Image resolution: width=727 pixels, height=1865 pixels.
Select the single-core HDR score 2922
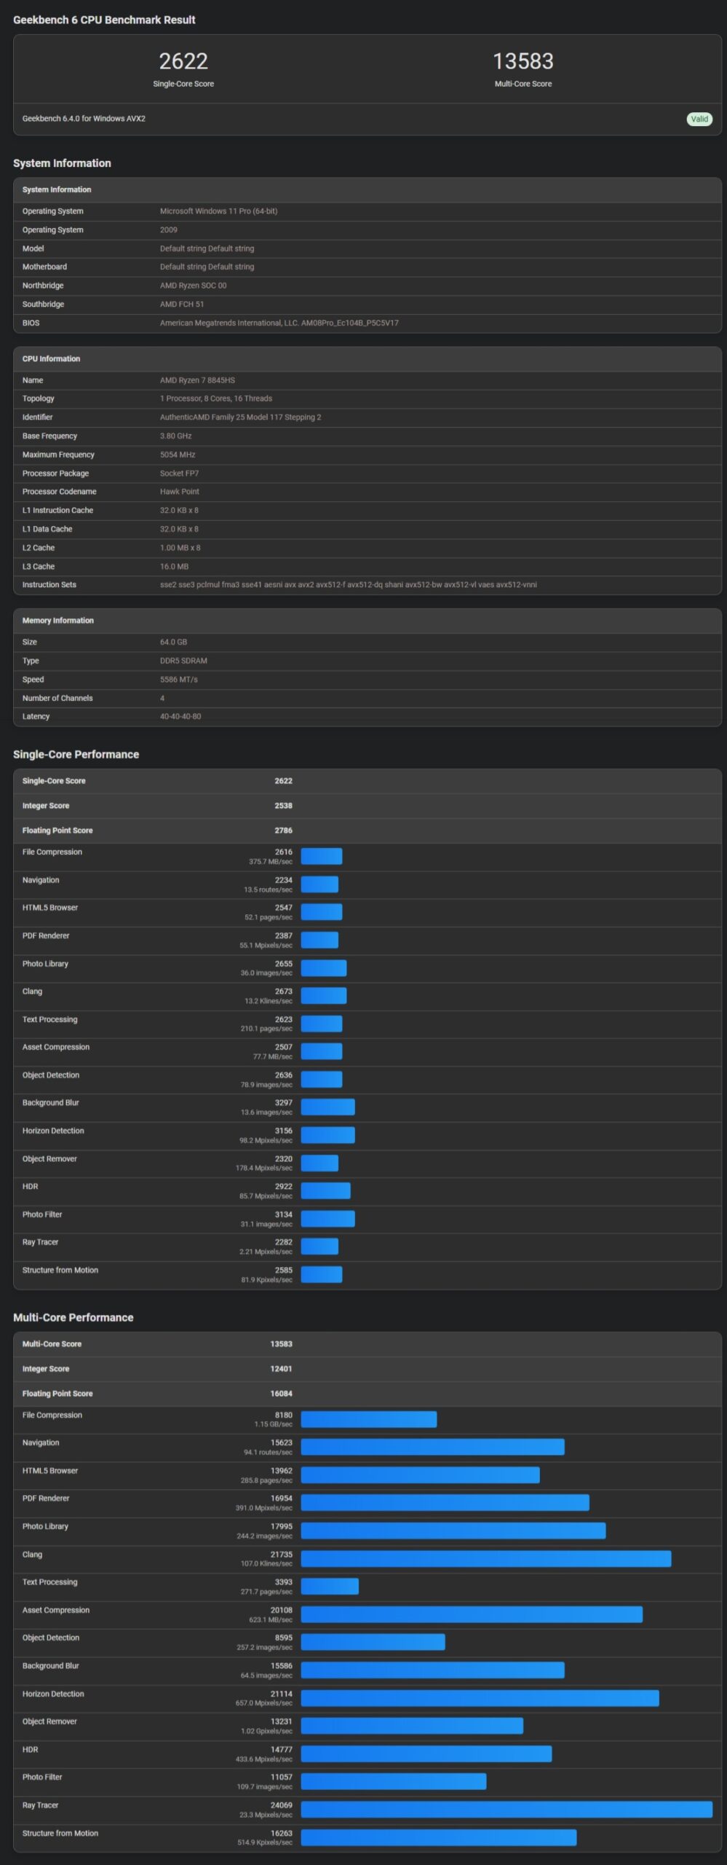[x=283, y=1187]
